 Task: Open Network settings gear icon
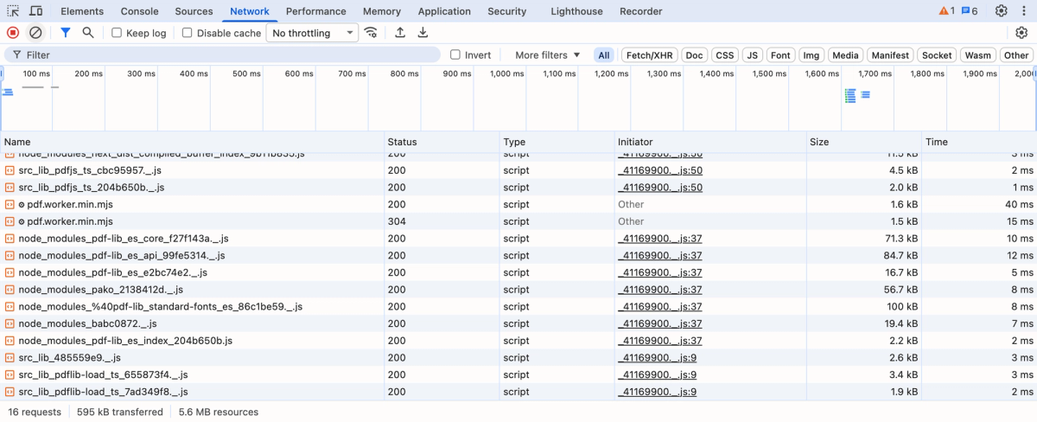(1021, 33)
